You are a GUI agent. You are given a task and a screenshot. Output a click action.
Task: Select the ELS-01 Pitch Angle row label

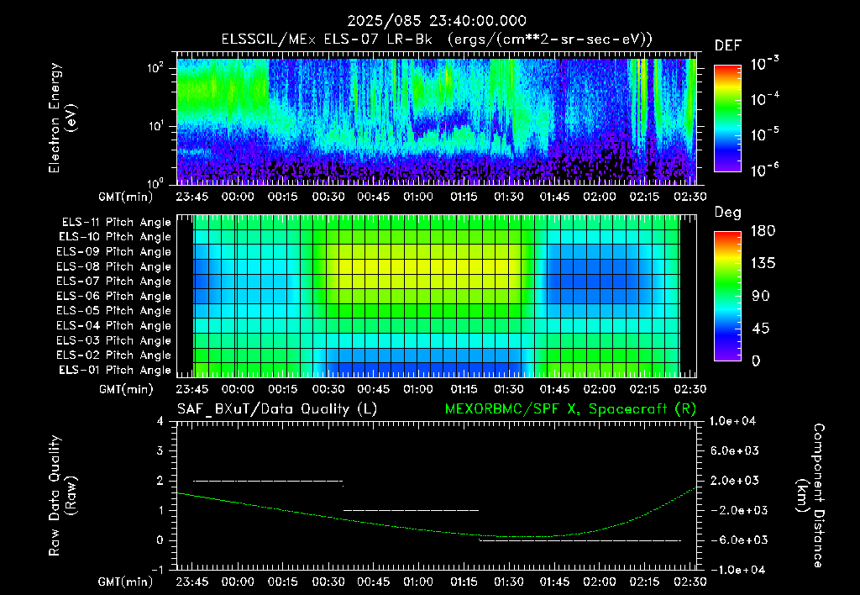click(115, 370)
